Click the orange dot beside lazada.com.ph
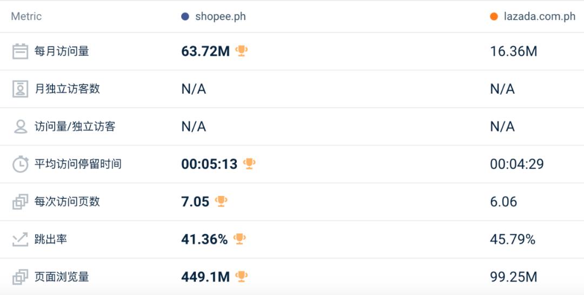Viewport: 584px width, 295px height. point(494,16)
